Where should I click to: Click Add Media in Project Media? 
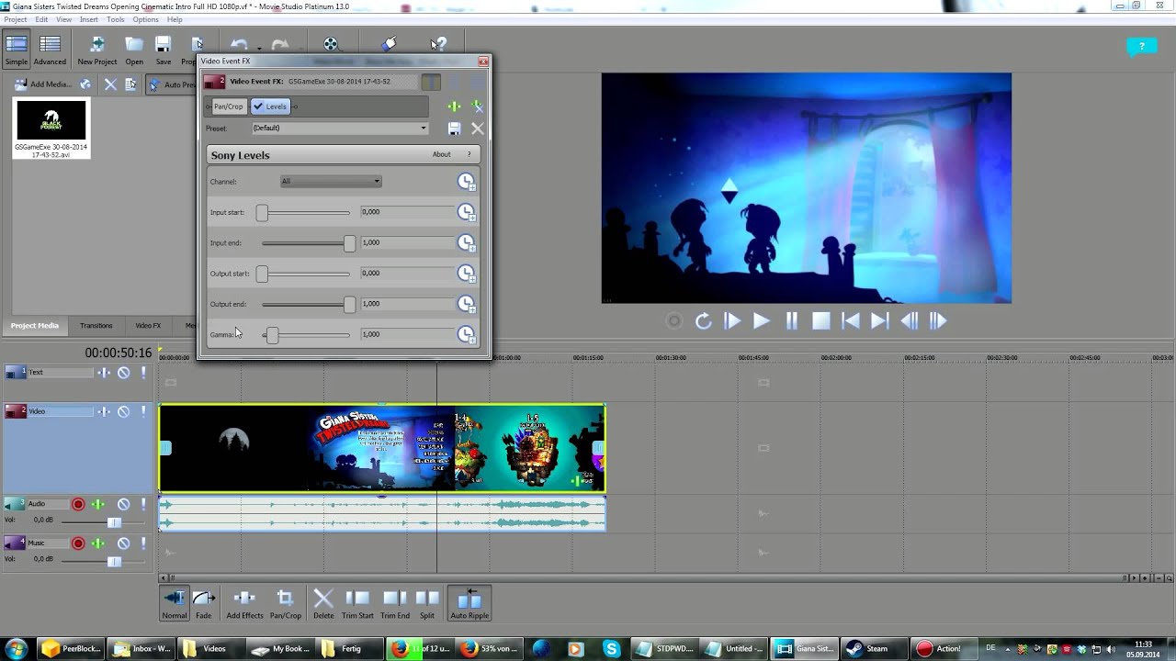point(42,84)
